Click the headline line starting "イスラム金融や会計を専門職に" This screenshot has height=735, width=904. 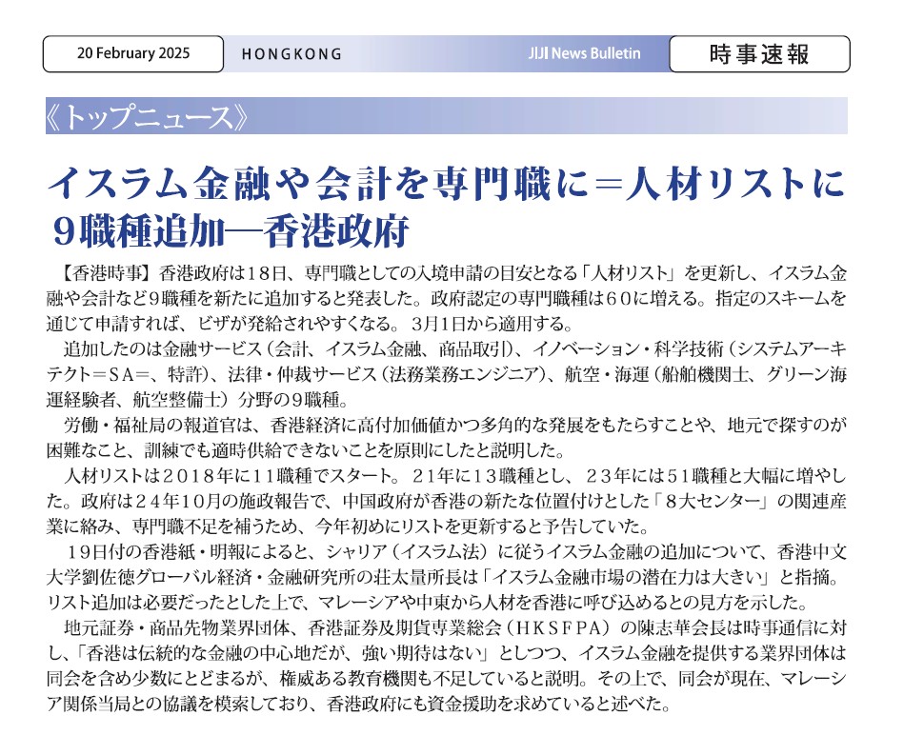(x=446, y=184)
